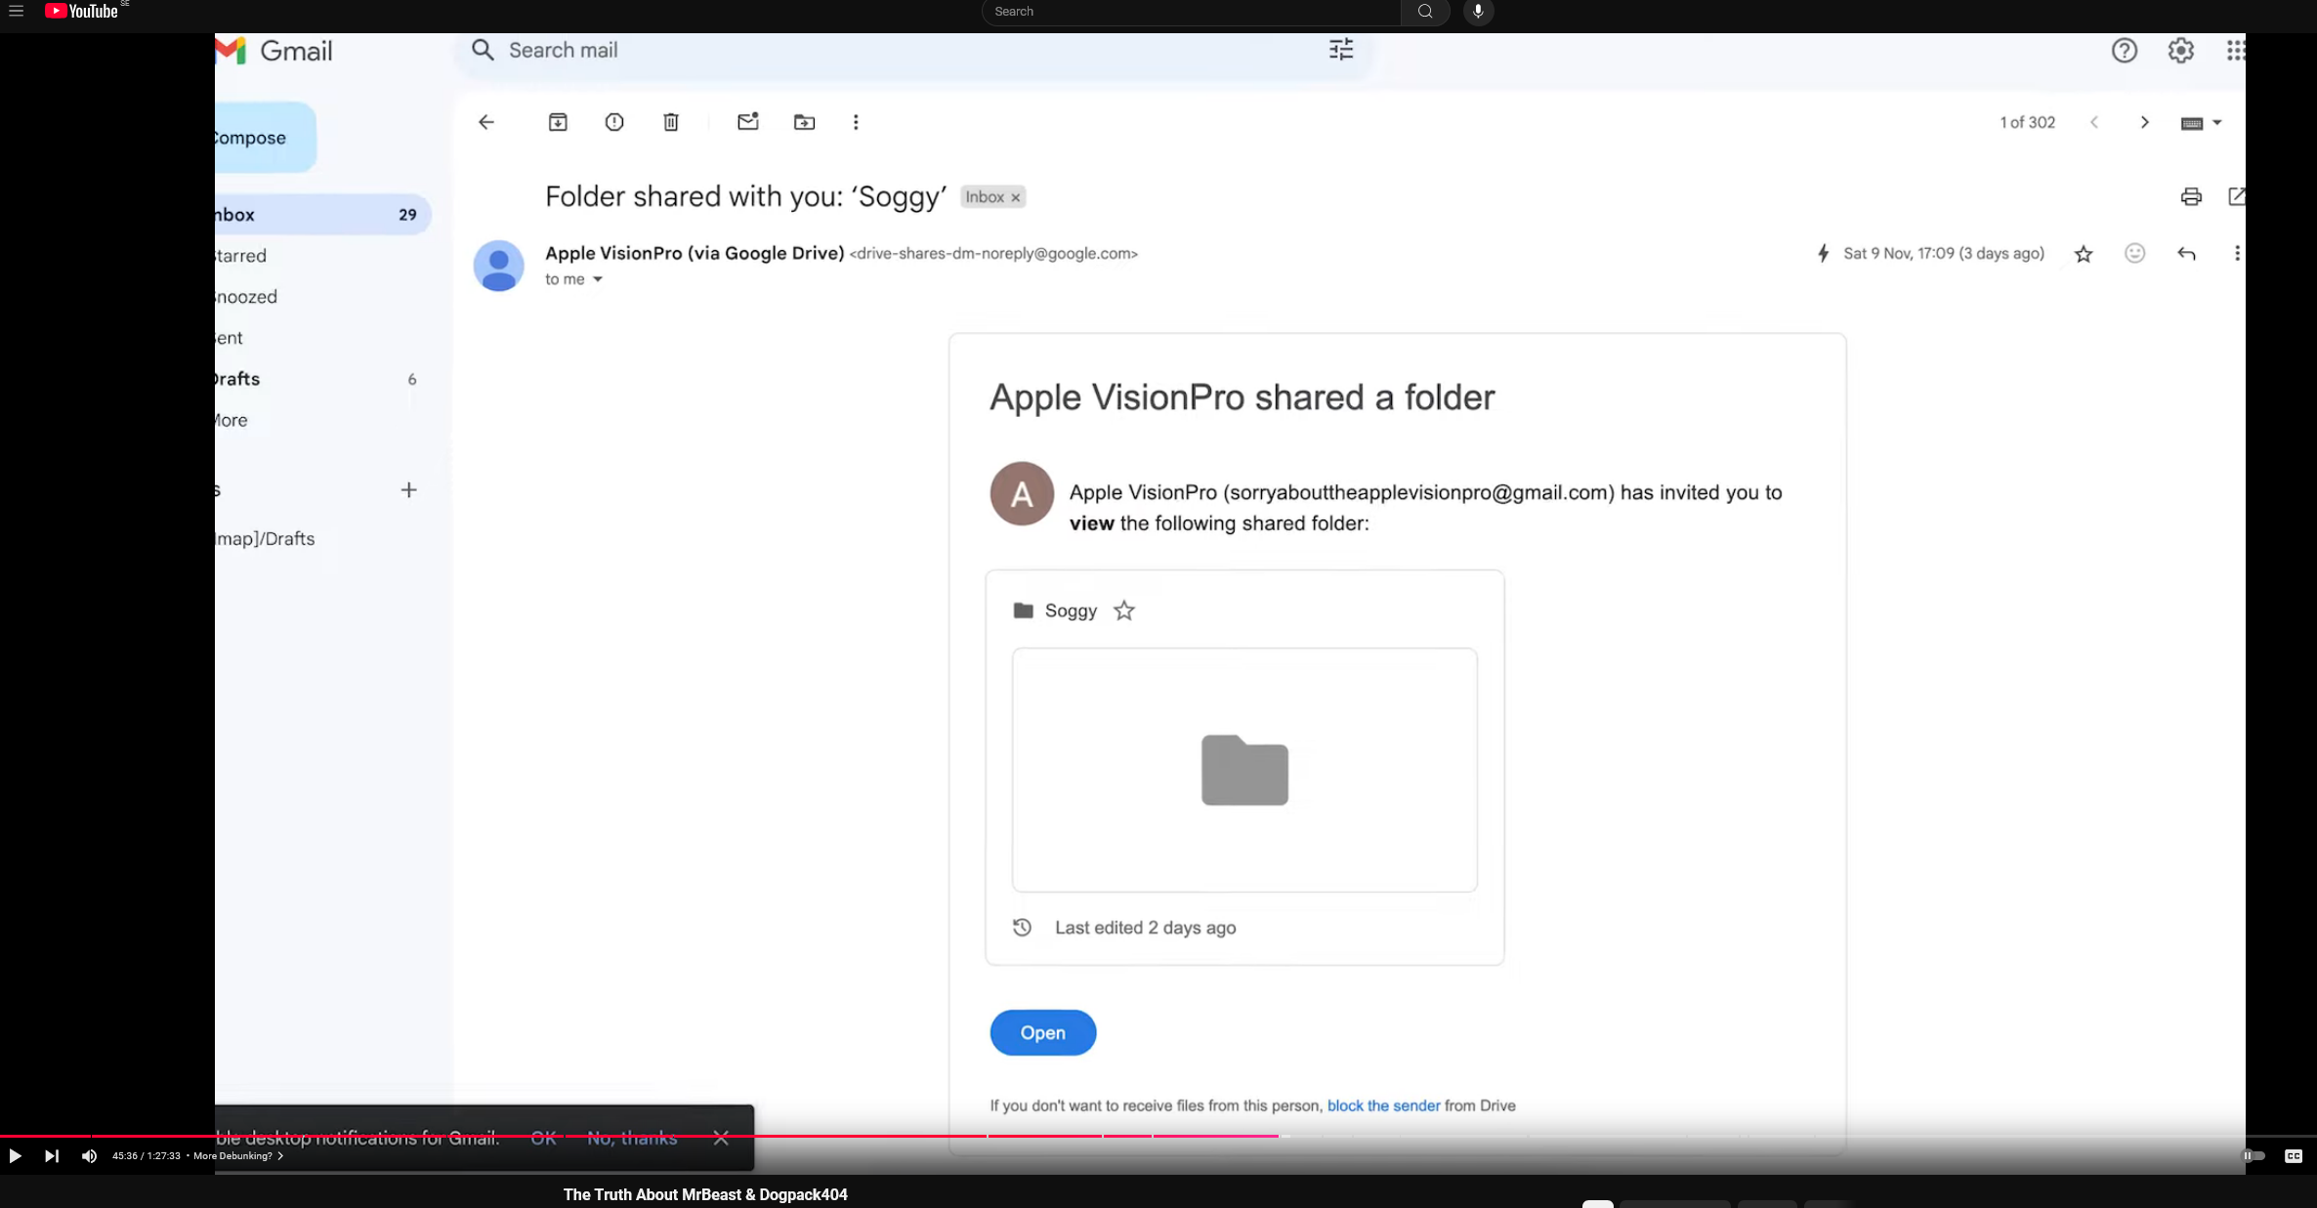Print the email conversation

point(2191,196)
